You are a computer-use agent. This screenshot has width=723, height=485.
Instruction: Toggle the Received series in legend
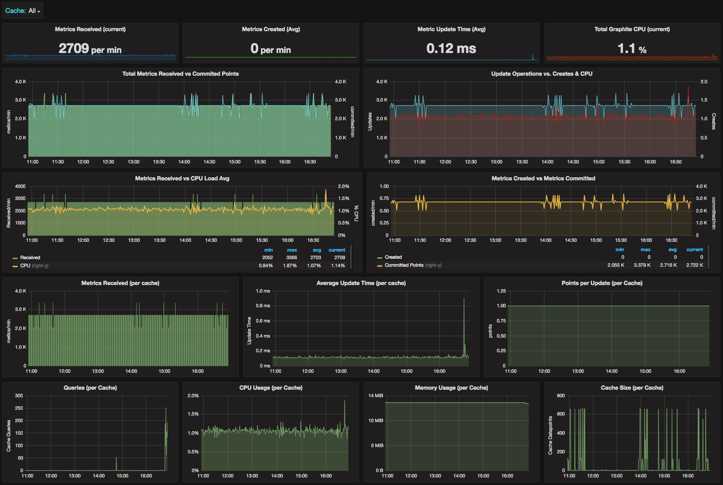pyautogui.click(x=30, y=257)
